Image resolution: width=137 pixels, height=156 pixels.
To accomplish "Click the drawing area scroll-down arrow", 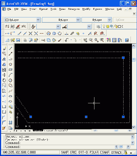I will click(x=134, y=127).
